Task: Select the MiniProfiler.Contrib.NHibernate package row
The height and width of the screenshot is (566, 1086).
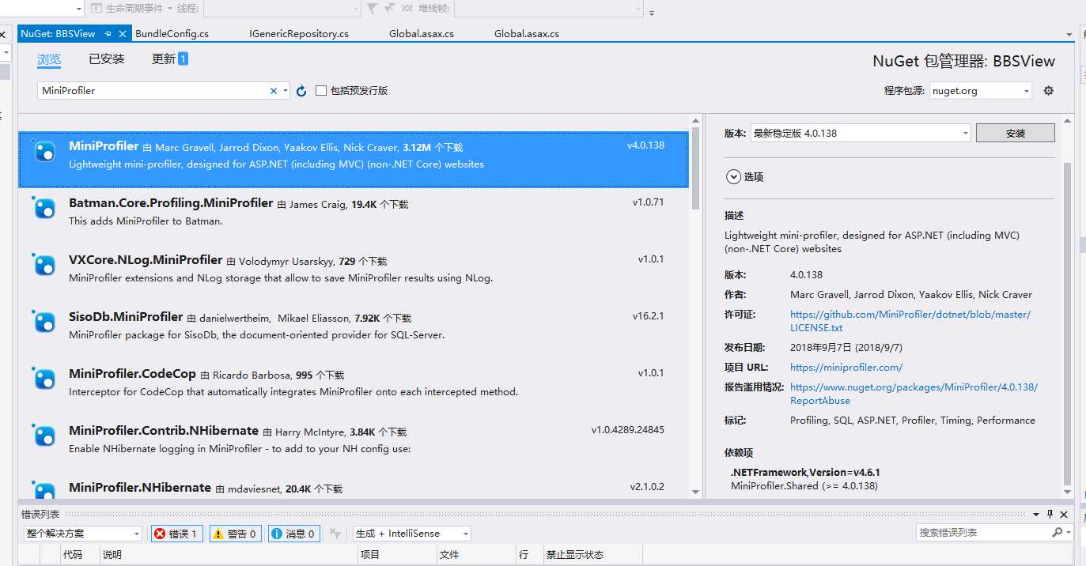Action: 354,444
